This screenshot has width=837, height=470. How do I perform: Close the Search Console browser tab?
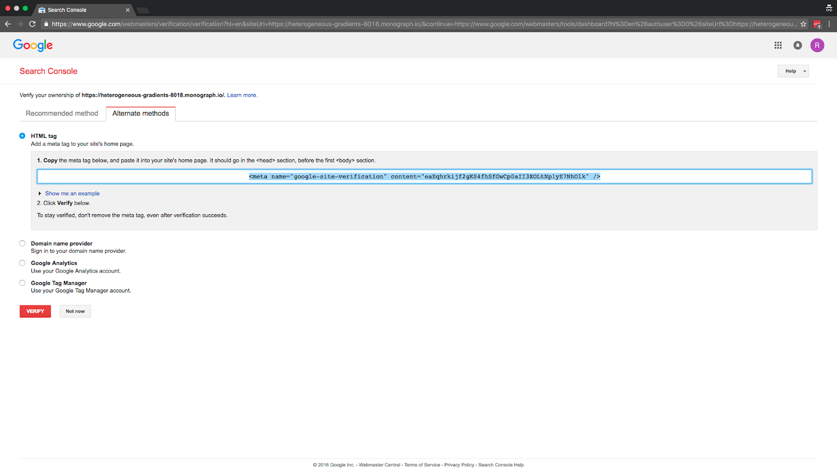pos(128,10)
